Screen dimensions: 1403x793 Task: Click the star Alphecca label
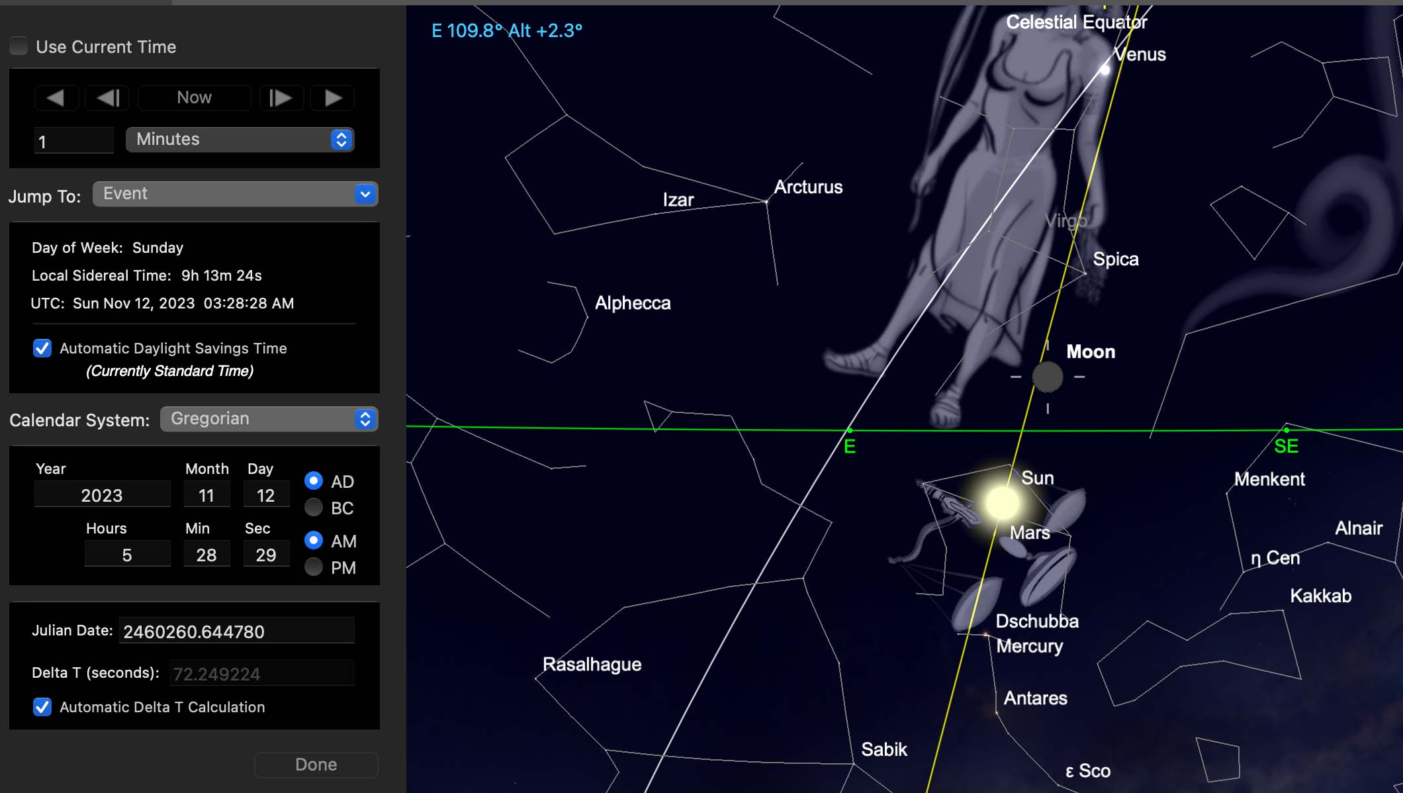tap(633, 303)
